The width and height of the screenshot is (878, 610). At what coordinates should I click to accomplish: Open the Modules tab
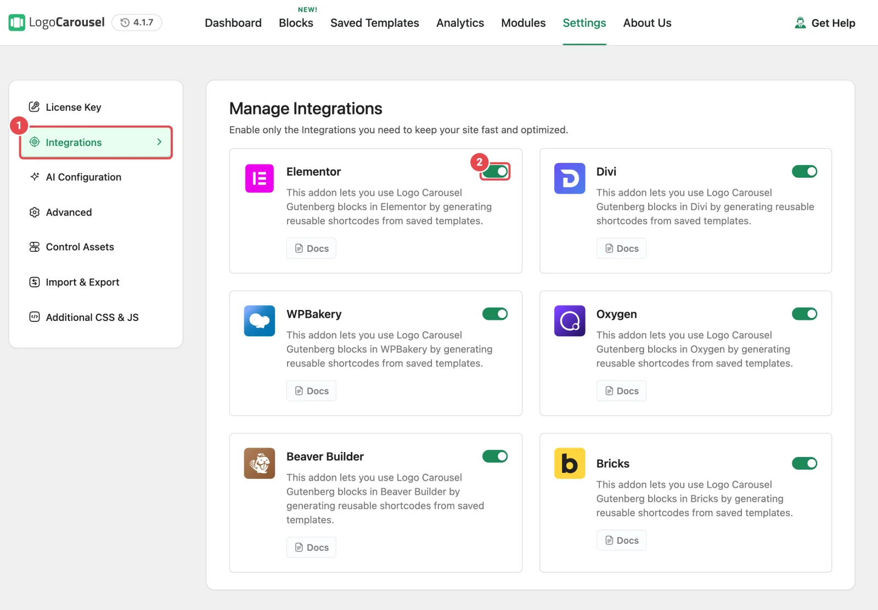524,23
